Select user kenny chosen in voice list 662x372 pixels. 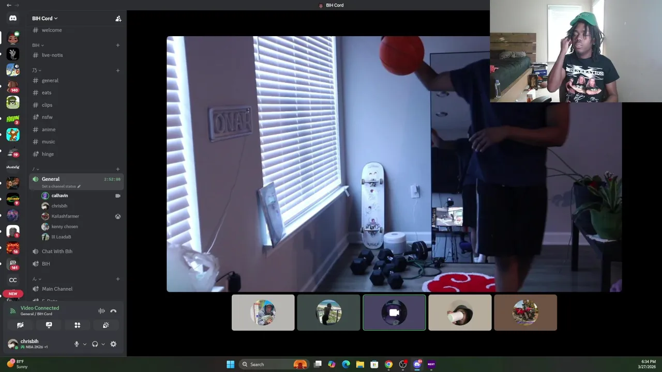point(80,227)
